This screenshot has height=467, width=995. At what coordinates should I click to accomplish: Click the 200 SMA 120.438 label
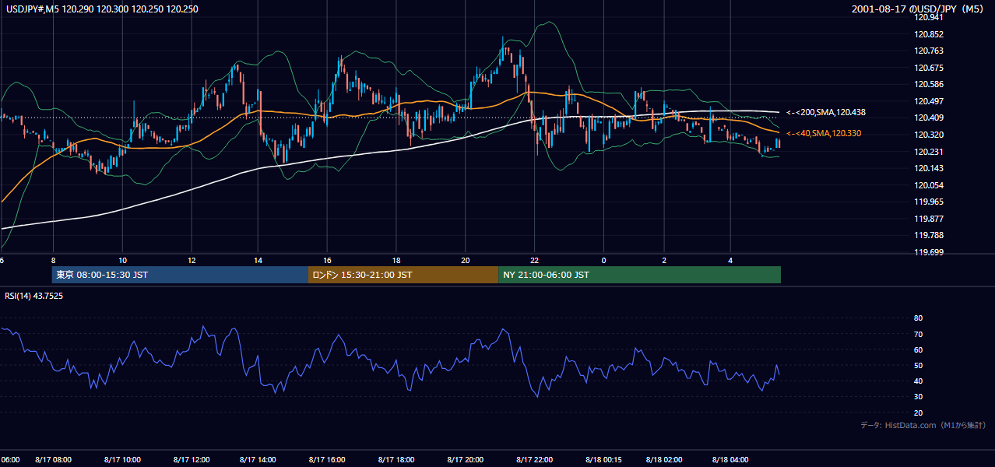click(825, 112)
